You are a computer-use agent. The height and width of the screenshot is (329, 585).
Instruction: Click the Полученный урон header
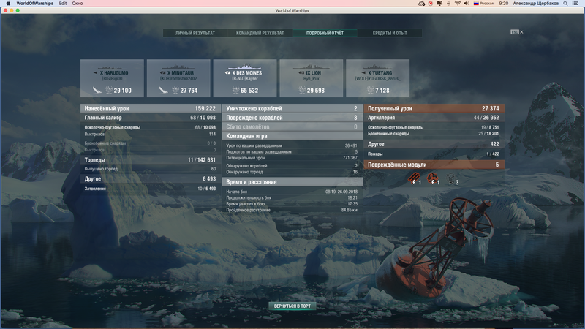click(434, 108)
